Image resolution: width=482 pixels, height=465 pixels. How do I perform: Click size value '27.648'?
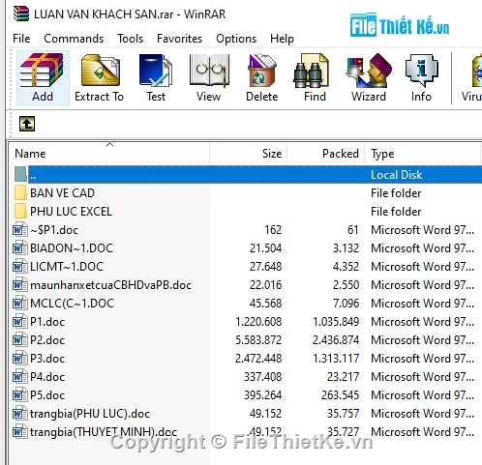point(265,267)
